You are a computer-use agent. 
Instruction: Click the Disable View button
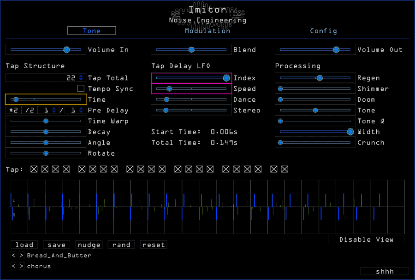pos(366,239)
